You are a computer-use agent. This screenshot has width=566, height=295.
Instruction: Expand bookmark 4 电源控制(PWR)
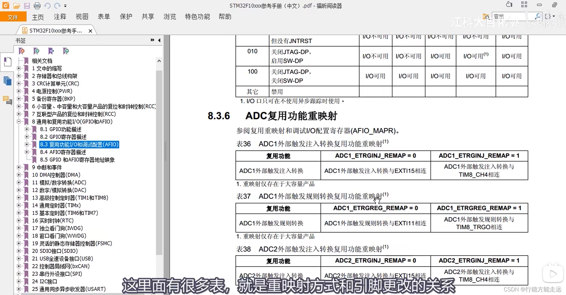tap(19, 91)
